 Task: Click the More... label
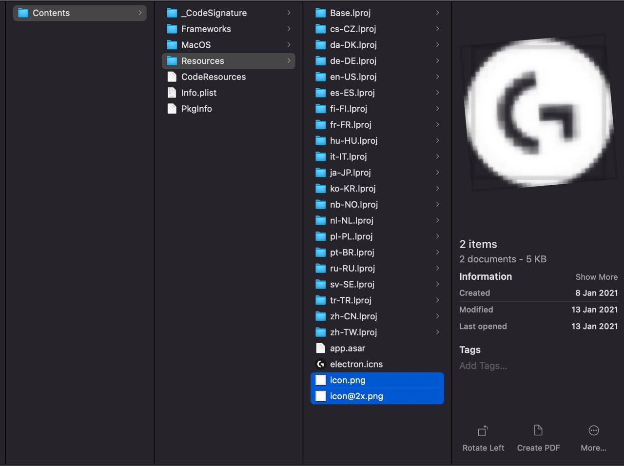tap(593, 448)
